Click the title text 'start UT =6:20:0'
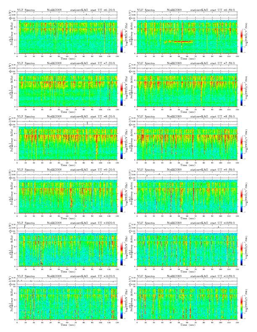The height and width of the screenshot is (332, 257). tap(103, 10)
